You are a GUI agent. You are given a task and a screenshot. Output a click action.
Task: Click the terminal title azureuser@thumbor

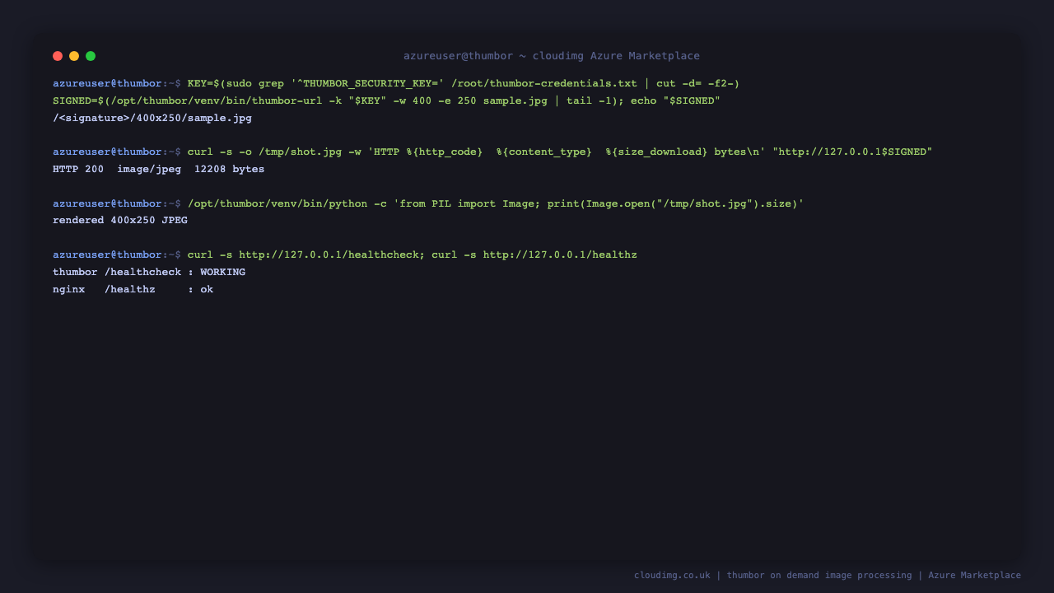(552, 56)
